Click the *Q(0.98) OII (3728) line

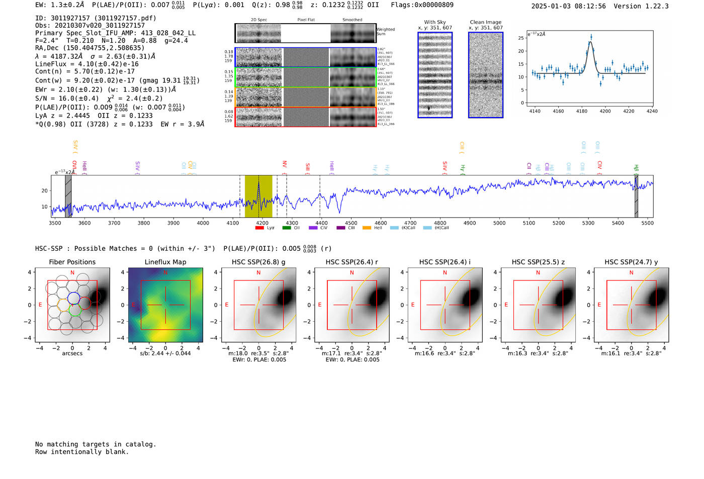point(120,124)
